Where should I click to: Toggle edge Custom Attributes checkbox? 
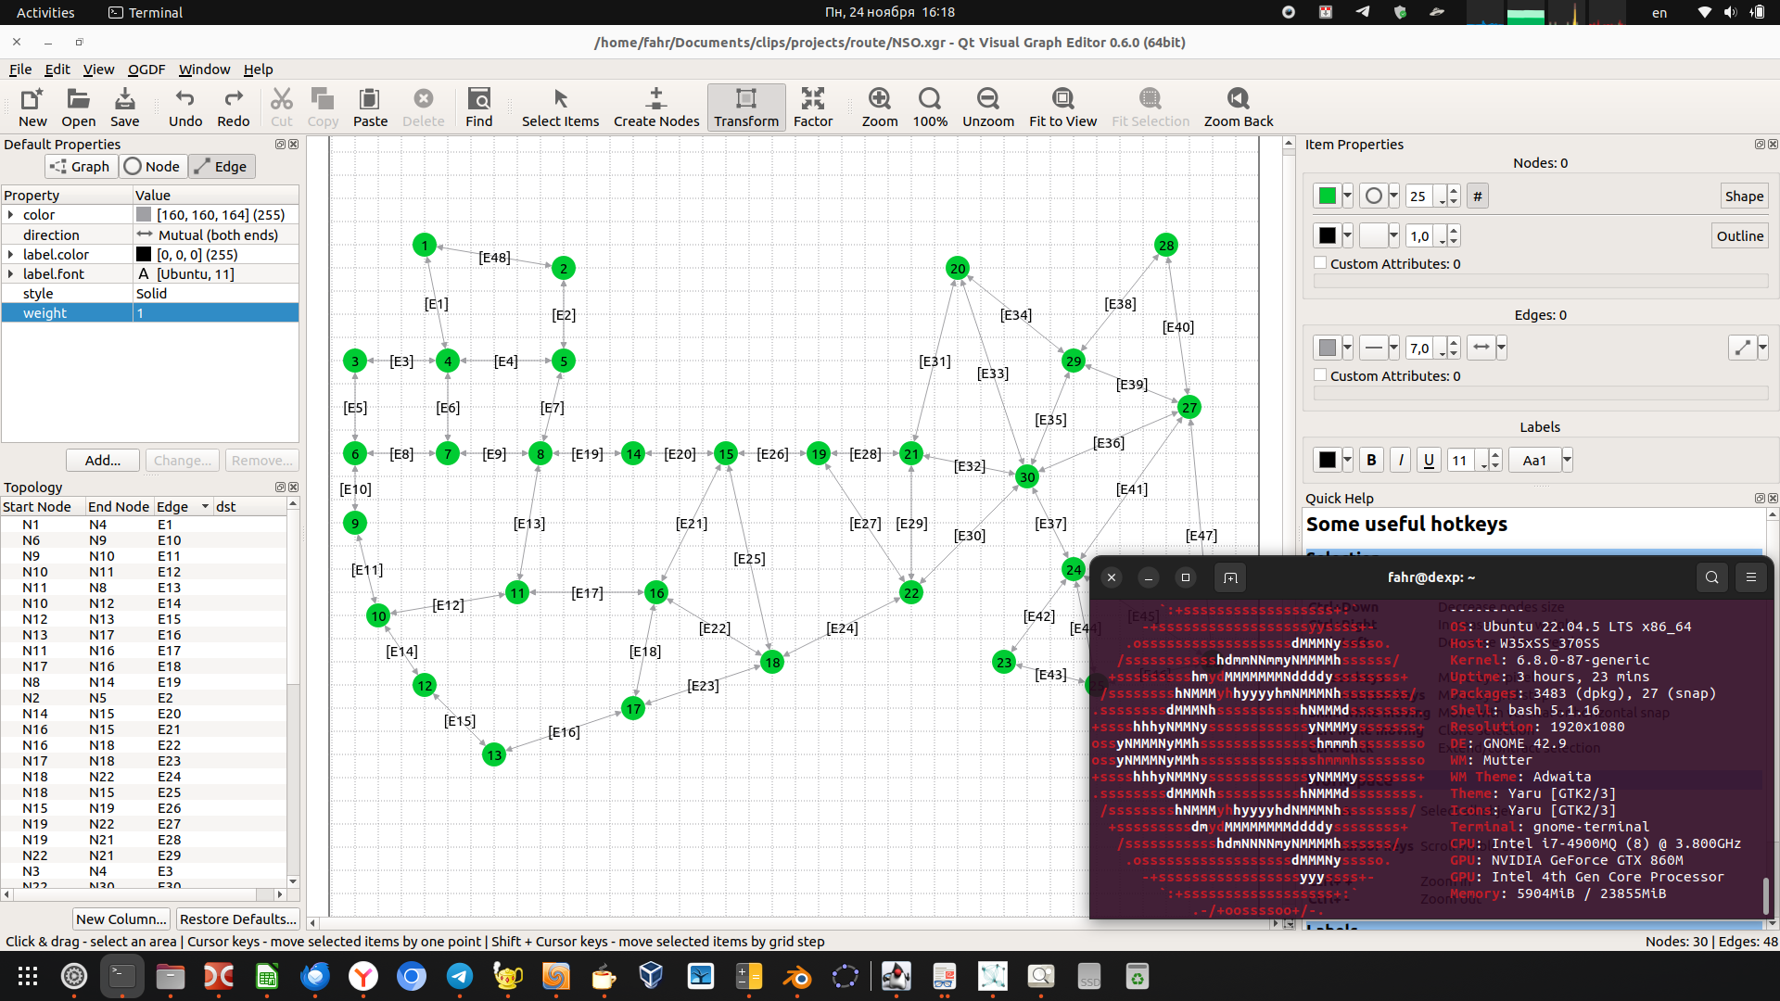[1320, 375]
